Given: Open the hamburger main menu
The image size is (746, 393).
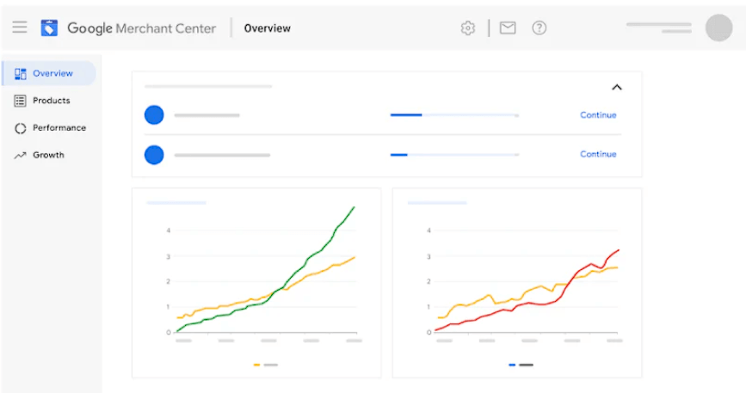Looking at the screenshot, I should click(19, 28).
